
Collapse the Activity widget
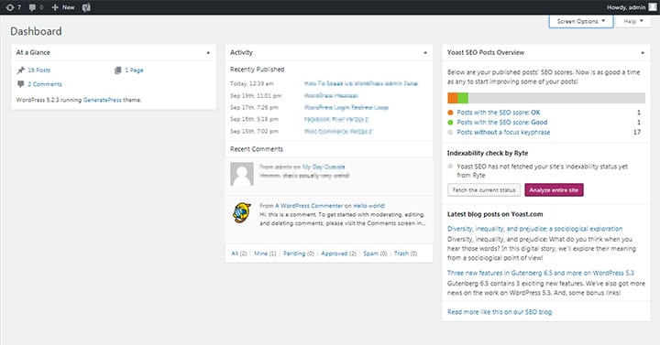click(425, 52)
